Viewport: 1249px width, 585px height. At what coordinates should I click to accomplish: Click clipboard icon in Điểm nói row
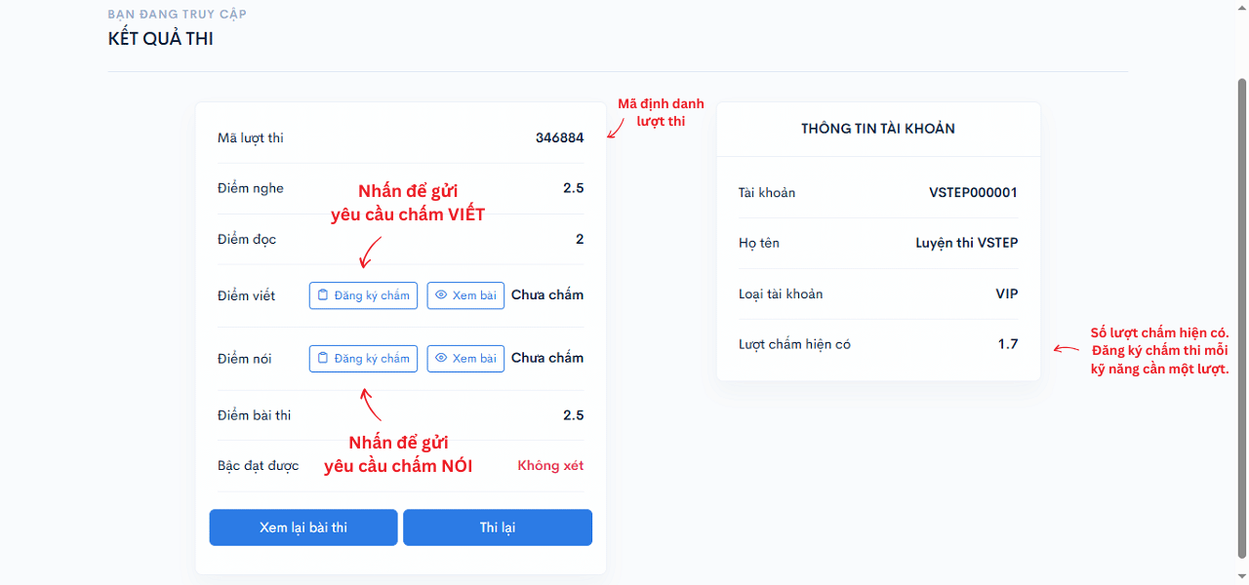point(324,359)
